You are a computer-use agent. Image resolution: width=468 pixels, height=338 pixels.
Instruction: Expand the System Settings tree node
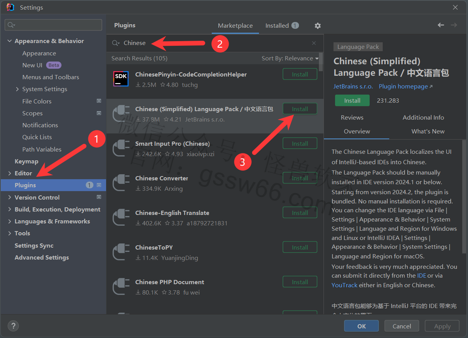17,89
